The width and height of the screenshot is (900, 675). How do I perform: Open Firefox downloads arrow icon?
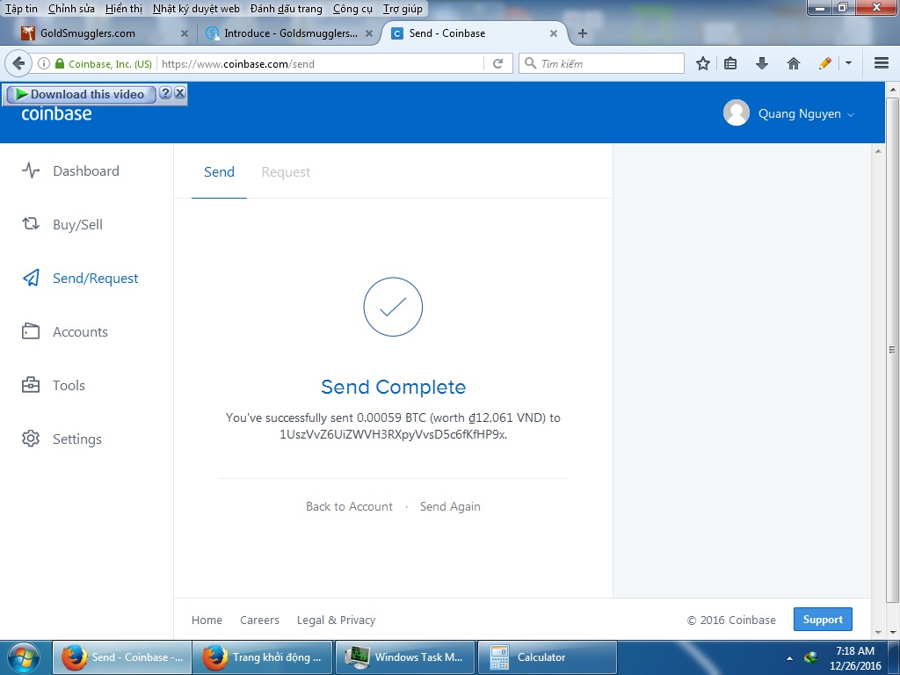762,63
